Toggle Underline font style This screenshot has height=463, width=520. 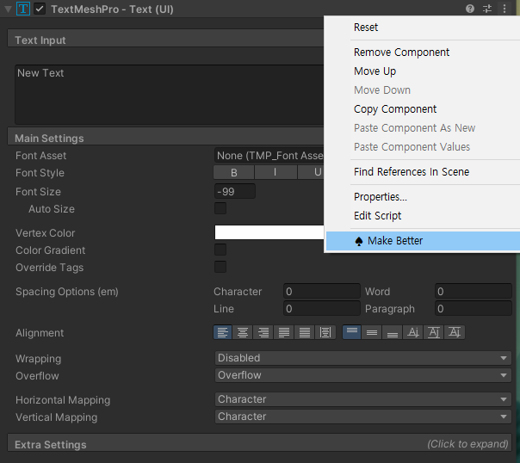pos(311,172)
